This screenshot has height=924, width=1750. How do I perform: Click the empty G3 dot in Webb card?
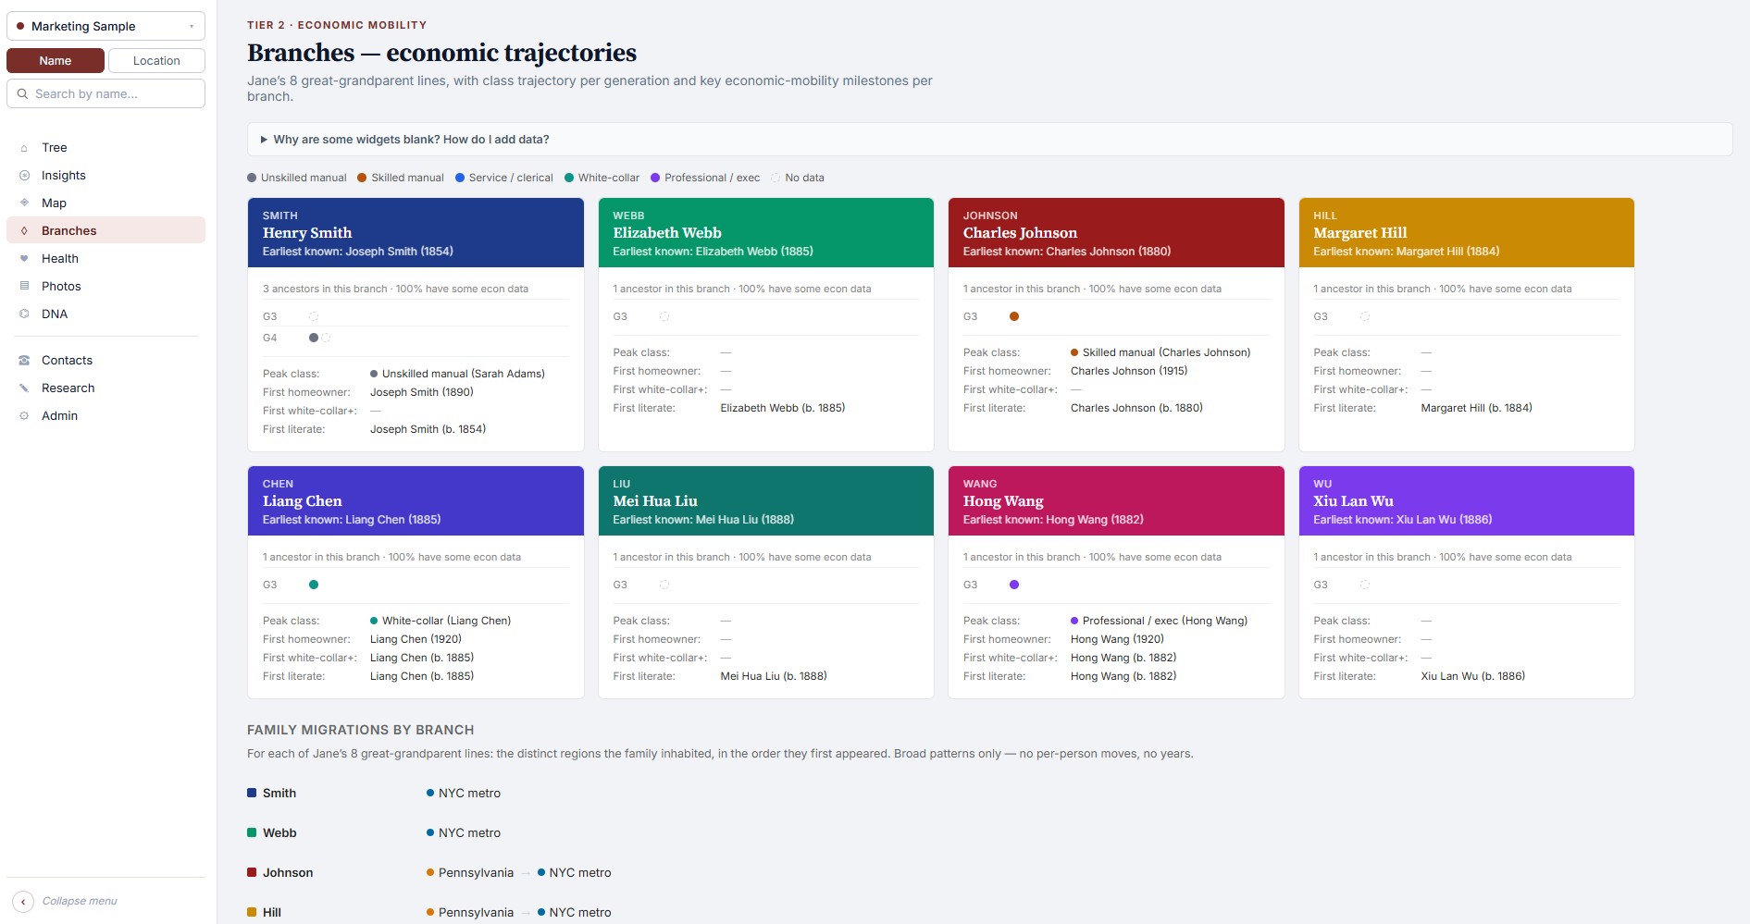(x=664, y=316)
